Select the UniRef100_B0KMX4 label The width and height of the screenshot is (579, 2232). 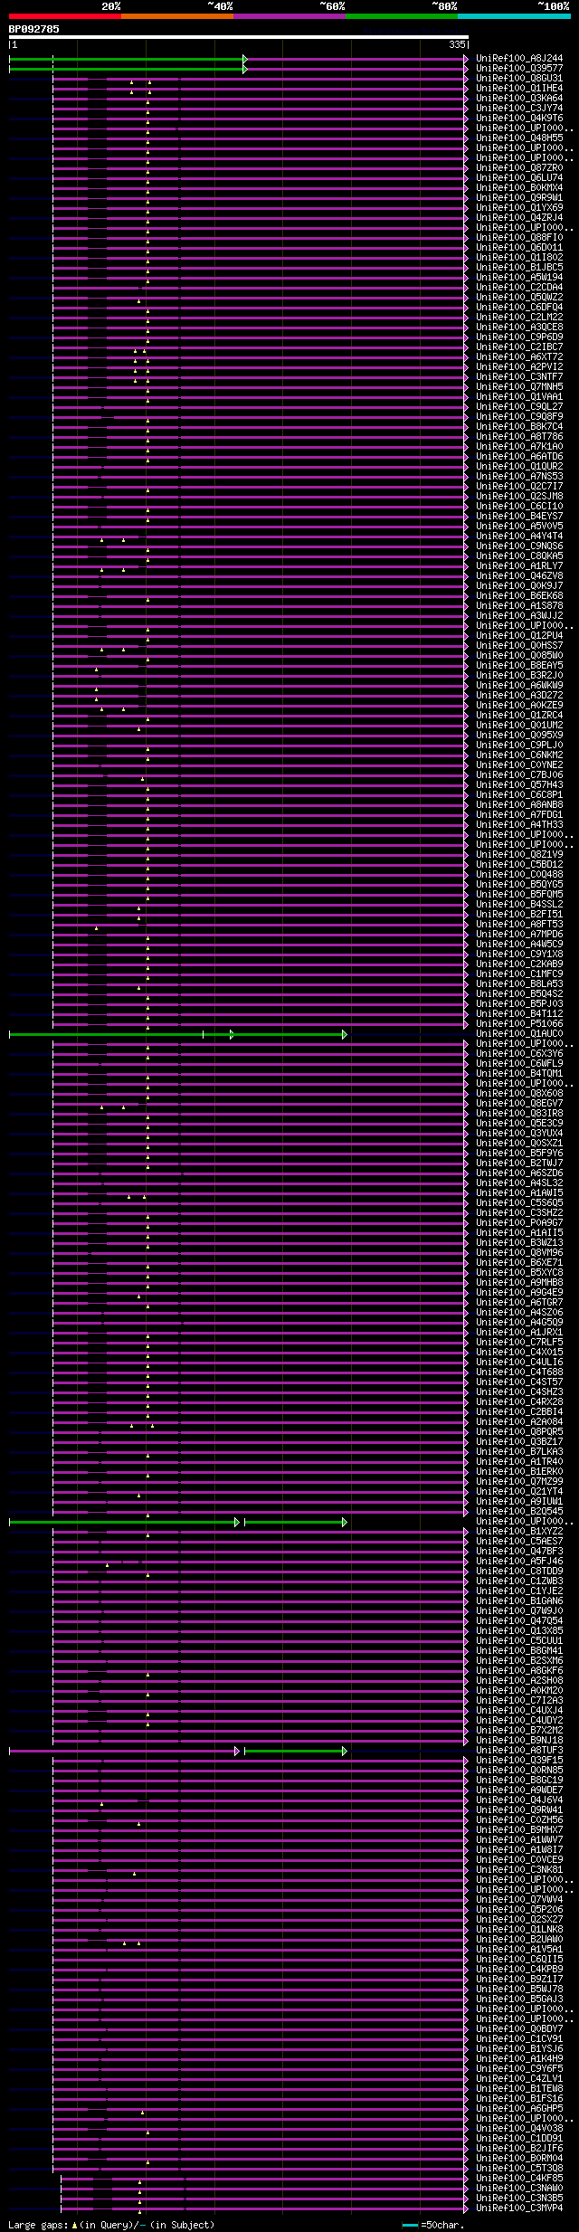519,188
